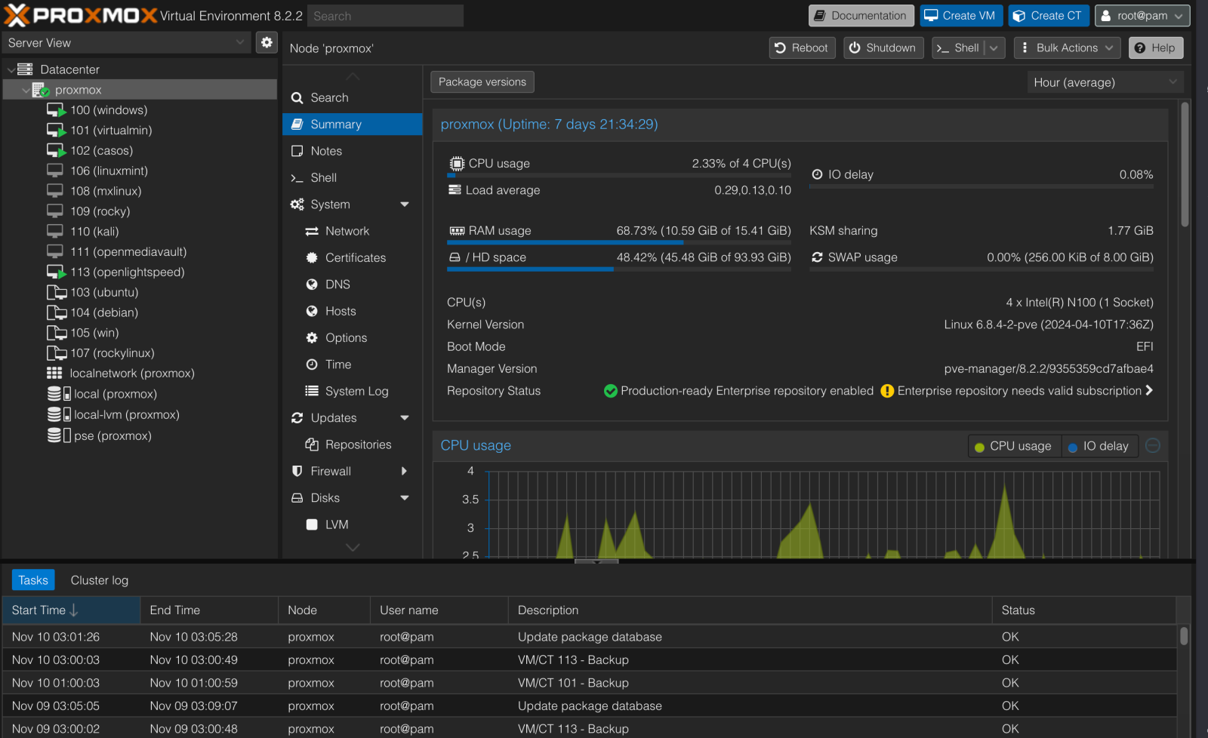Screen dimensions: 1208x738
Task: Open Documentation
Action: point(861,16)
